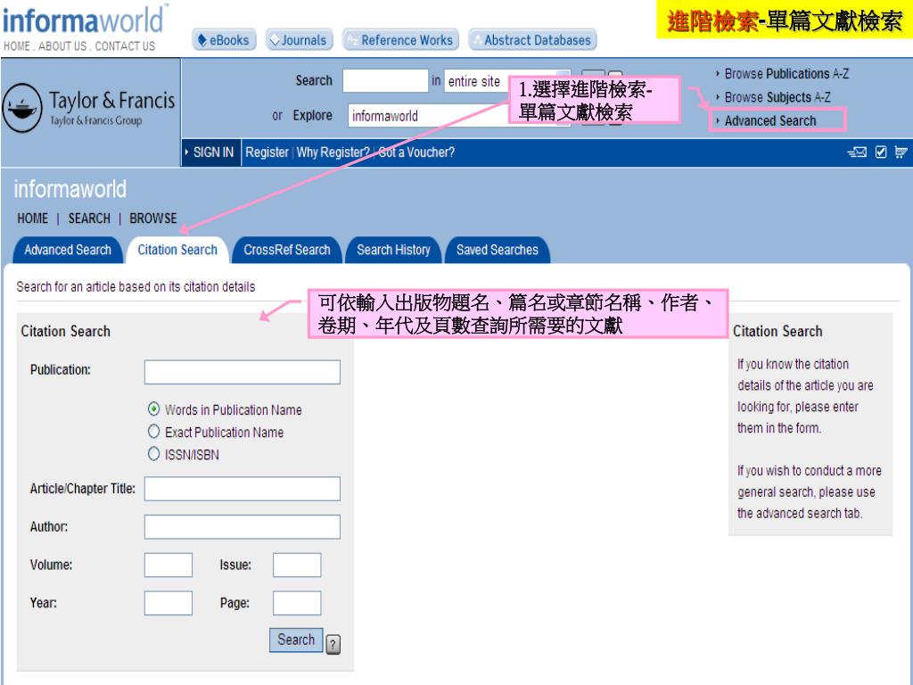The height and width of the screenshot is (685, 913).
Task: Click the ABOUT US header link
Action: pos(62,46)
